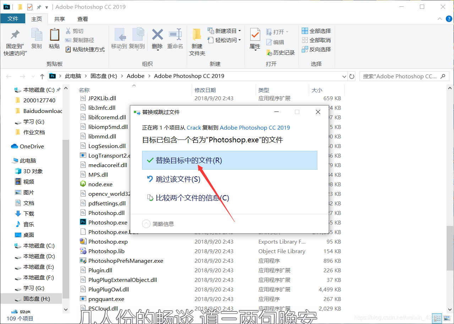Sort by the Size column header

click(x=317, y=90)
